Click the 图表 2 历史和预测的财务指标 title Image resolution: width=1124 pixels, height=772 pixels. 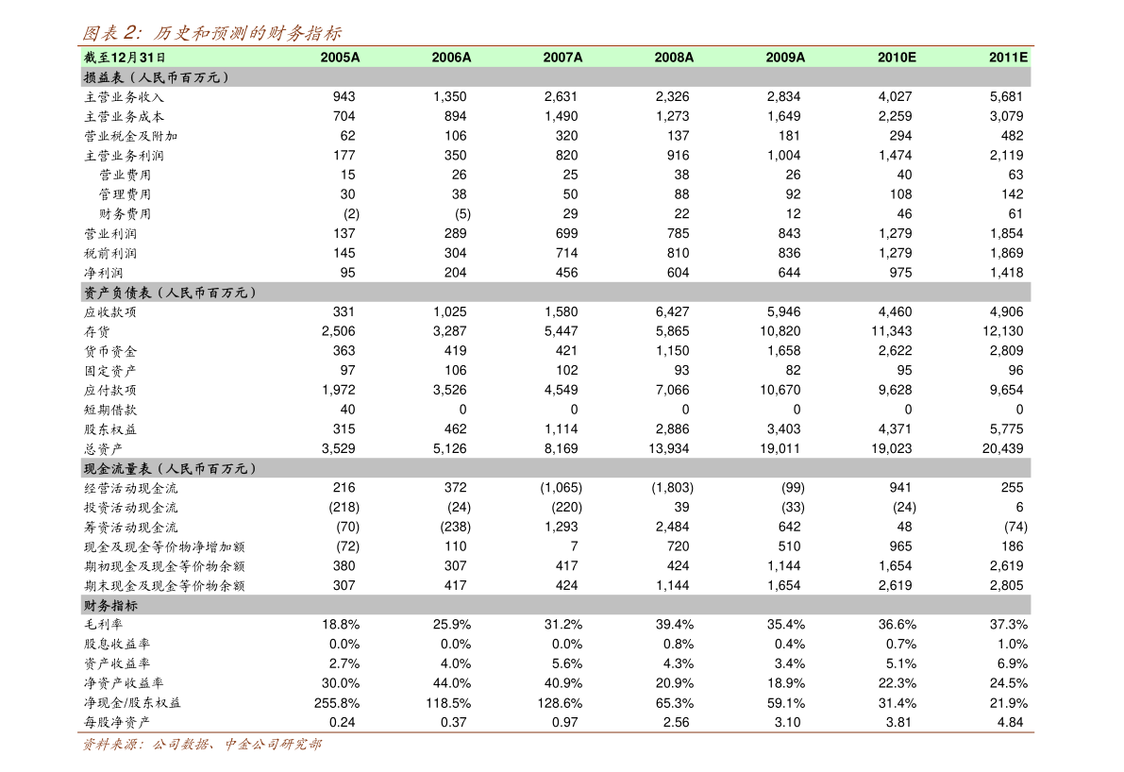tap(210, 32)
